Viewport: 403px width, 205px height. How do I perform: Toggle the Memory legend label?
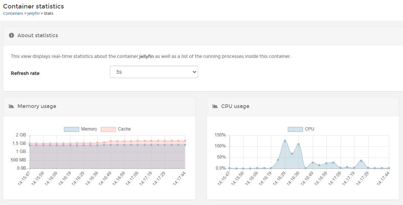point(89,129)
